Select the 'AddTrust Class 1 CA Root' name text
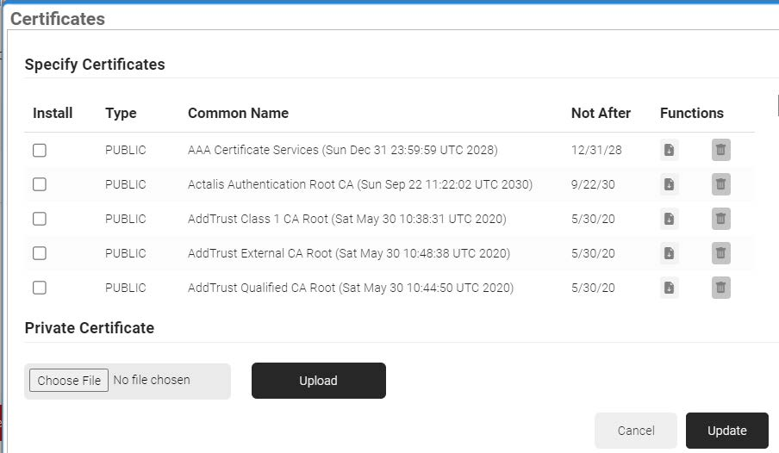This screenshot has width=779, height=453. tap(258, 219)
